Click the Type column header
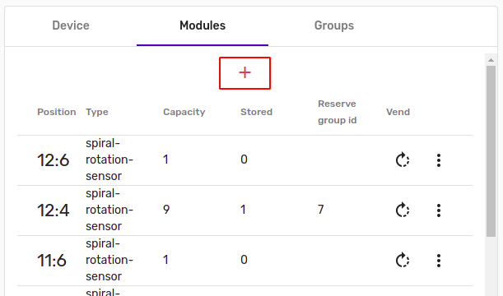 point(97,112)
